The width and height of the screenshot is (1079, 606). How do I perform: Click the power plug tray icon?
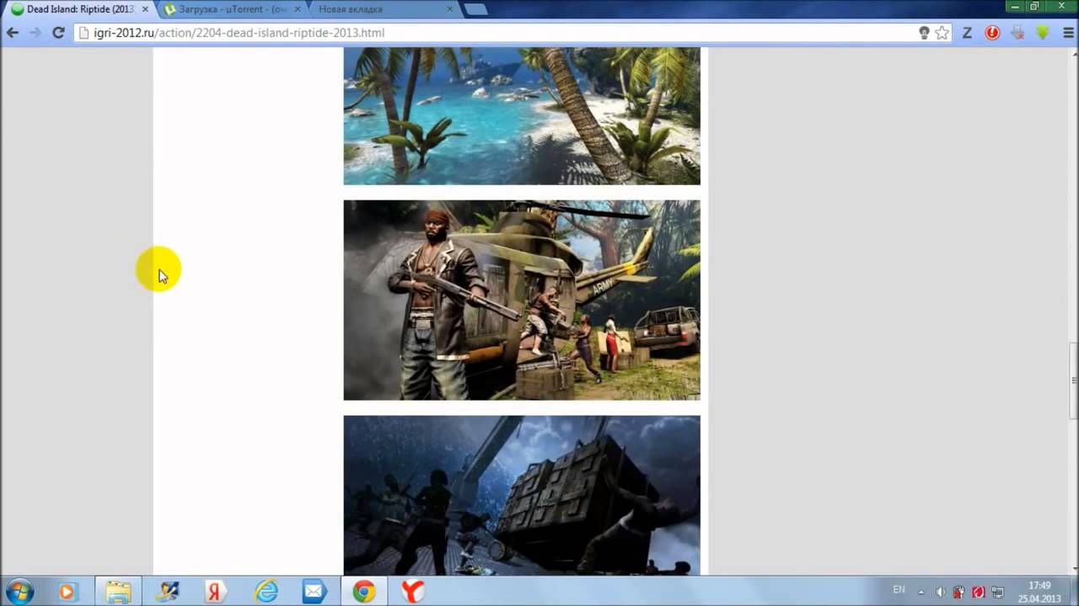(x=959, y=592)
